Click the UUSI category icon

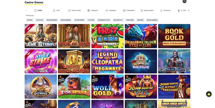(54, 10)
